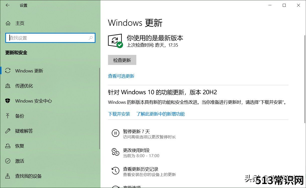The image size is (306, 188).
Task: Click the Backup up-arrow icon
Action: [x=8, y=116]
